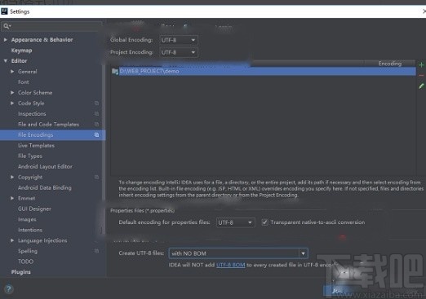The image size is (426, 299).
Task: Click the project-level icon beside Inspections
Action: pyautogui.click(x=96, y=114)
